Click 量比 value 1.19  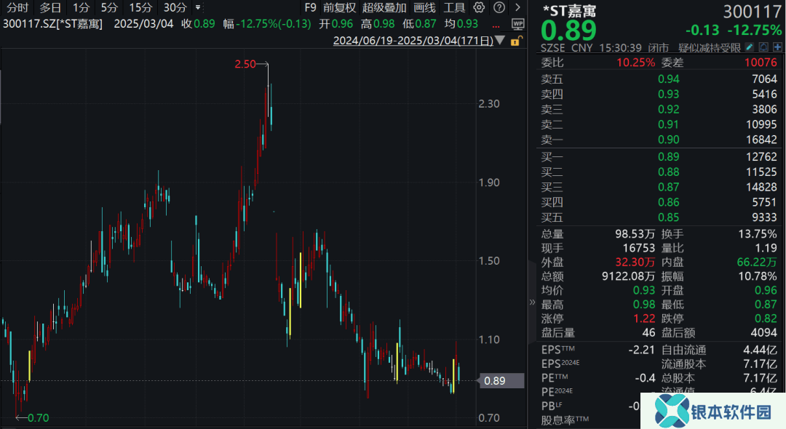(766, 248)
